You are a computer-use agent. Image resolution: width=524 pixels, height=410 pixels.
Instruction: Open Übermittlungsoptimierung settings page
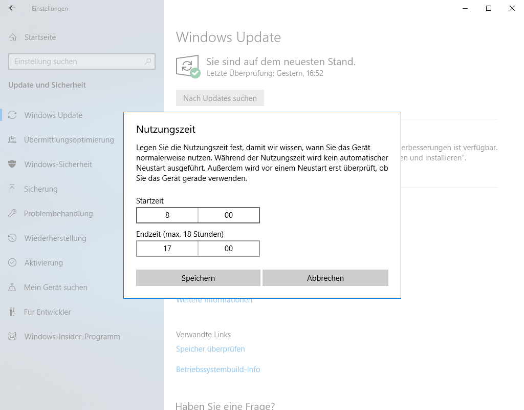pos(69,139)
